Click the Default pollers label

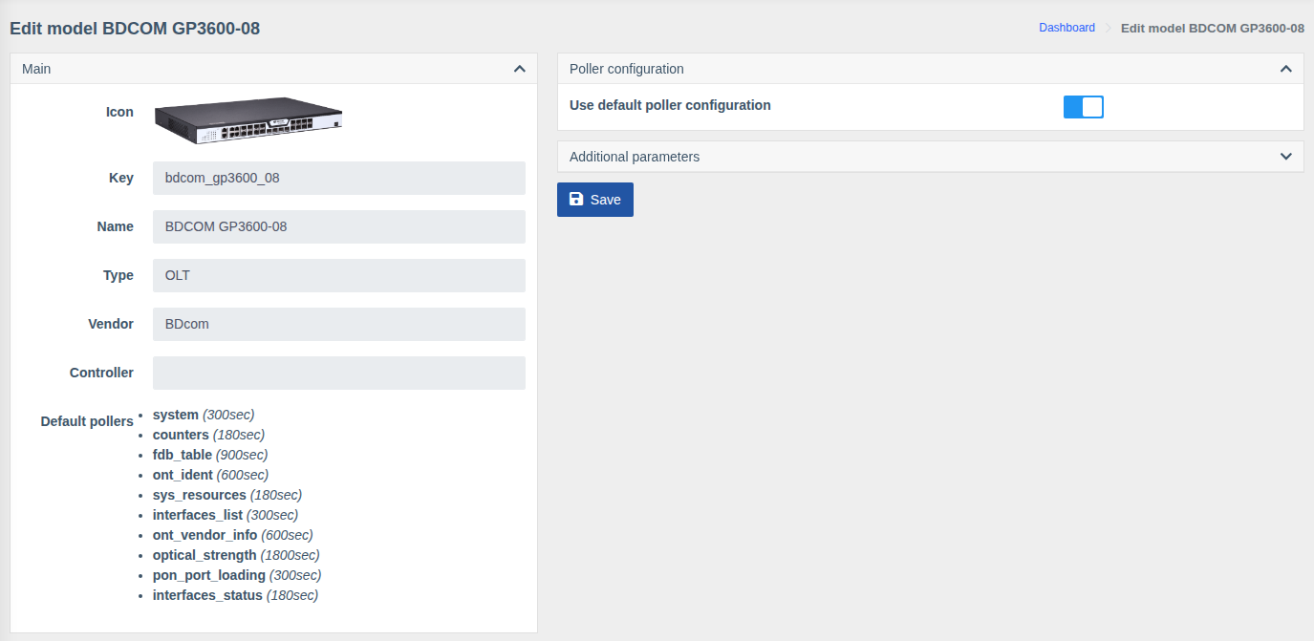(87, 421)
